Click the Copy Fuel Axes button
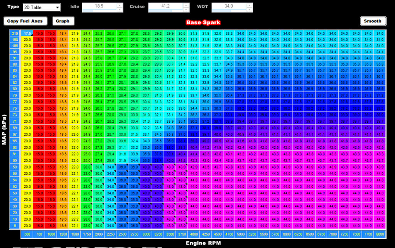 [25, 21]
